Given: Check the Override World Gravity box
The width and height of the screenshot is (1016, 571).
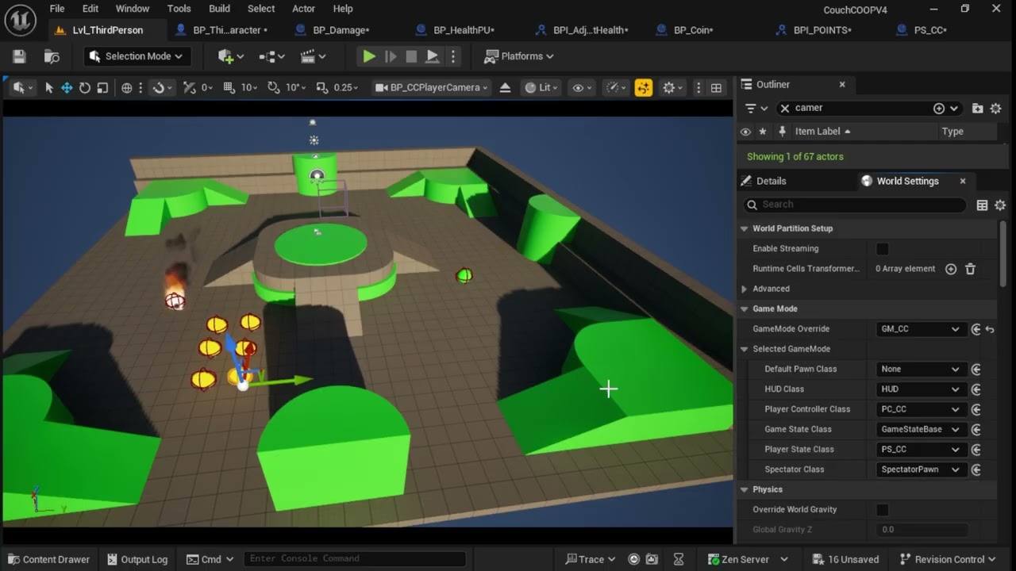Looking at the screenshot, I should [x=882, y=510].
